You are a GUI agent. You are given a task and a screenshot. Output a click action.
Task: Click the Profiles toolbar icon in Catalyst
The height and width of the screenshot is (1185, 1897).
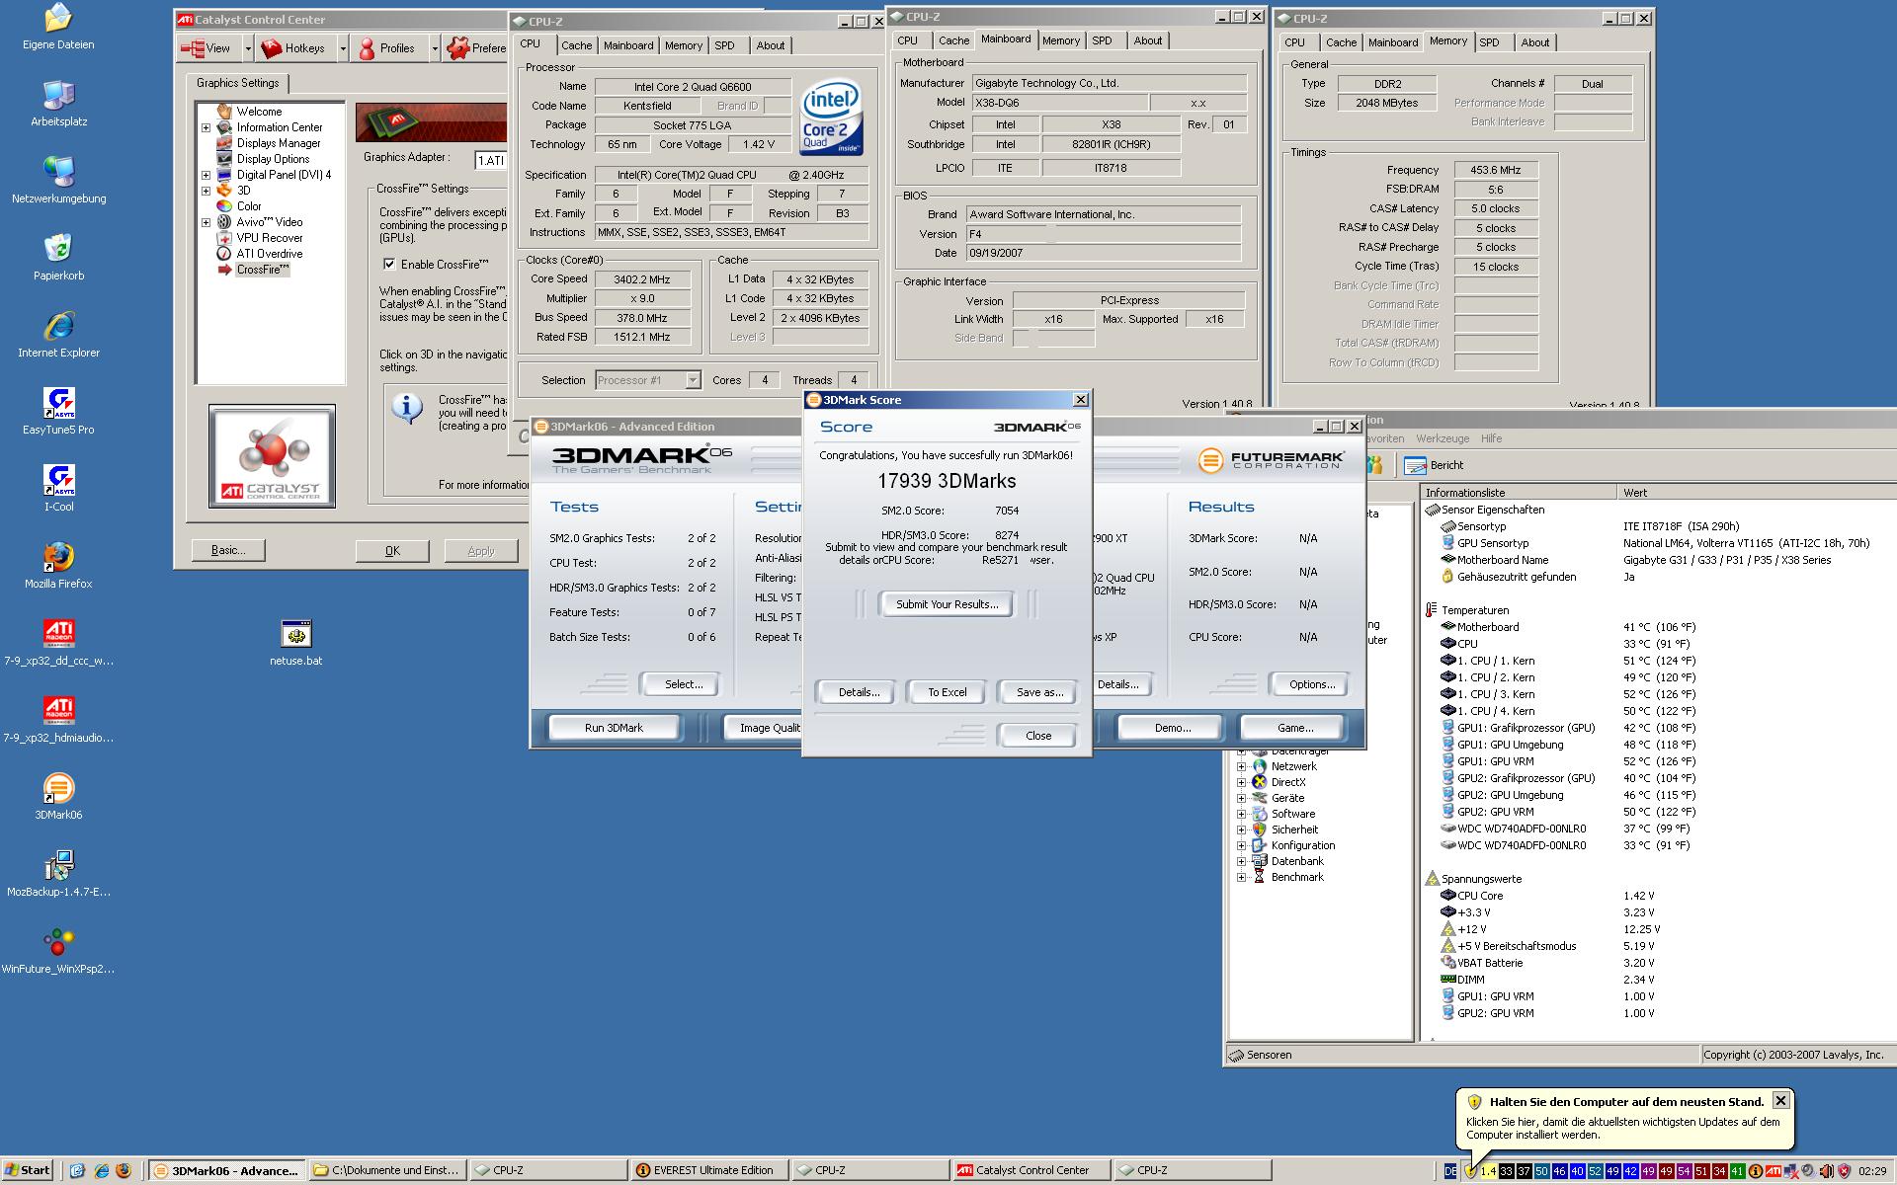tap(367, 47)
